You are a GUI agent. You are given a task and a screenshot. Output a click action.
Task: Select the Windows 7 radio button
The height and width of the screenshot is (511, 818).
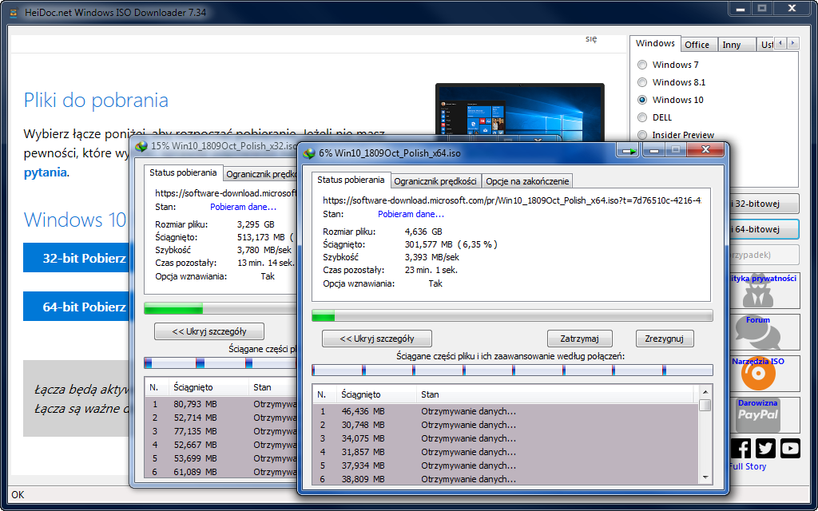click(642, 65)
